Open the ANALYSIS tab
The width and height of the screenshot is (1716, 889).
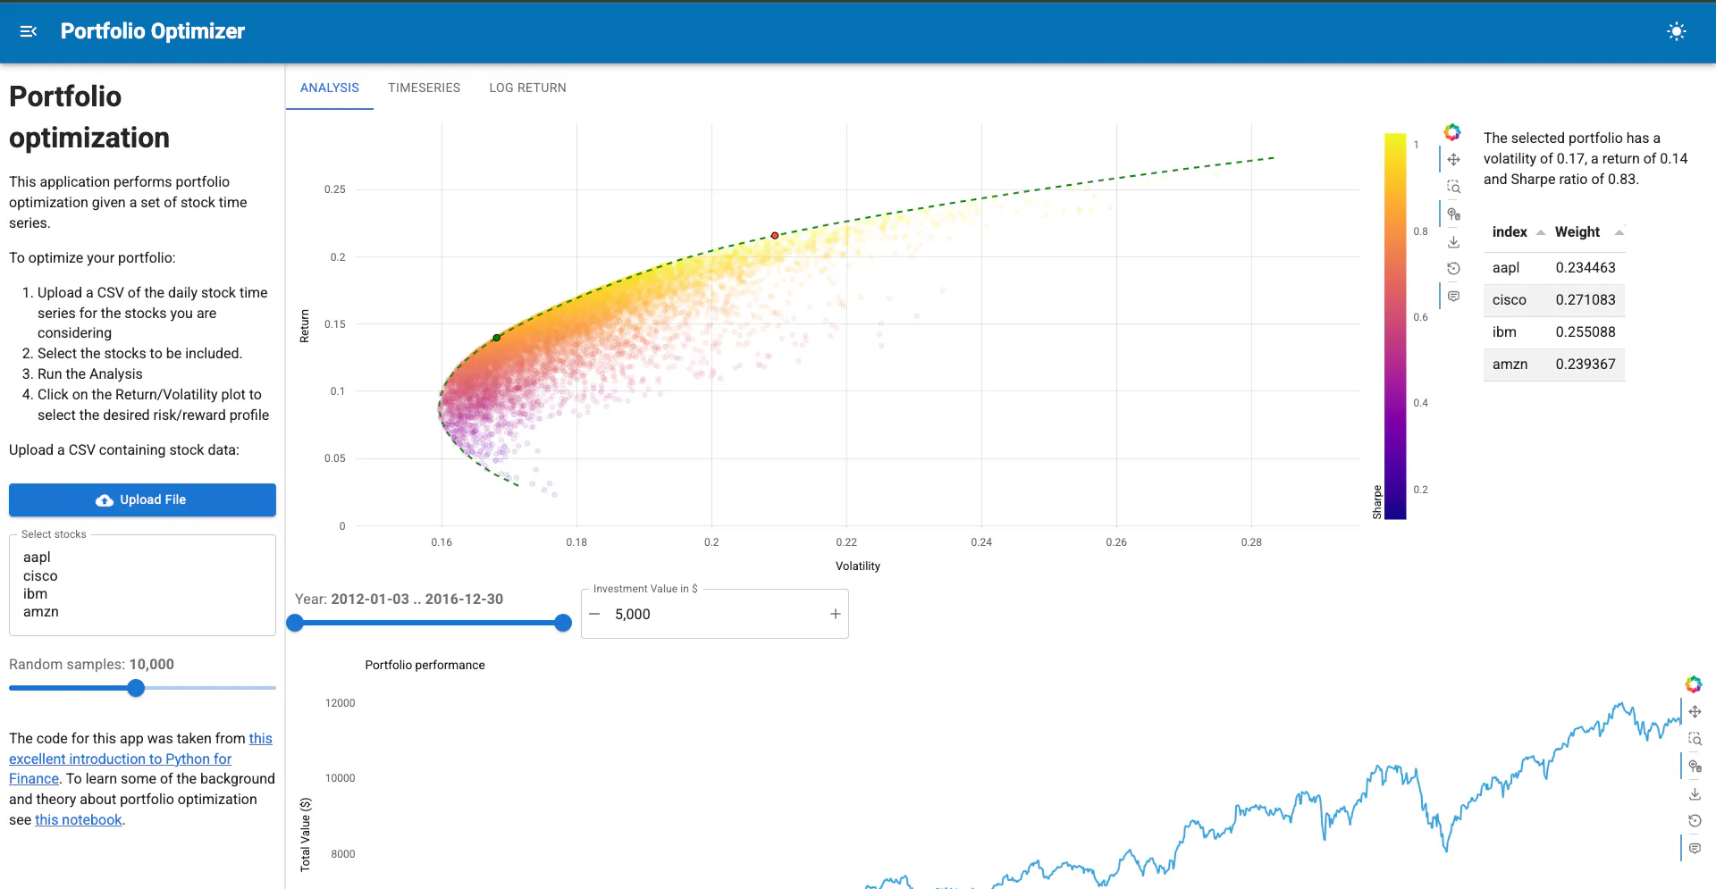330,88
